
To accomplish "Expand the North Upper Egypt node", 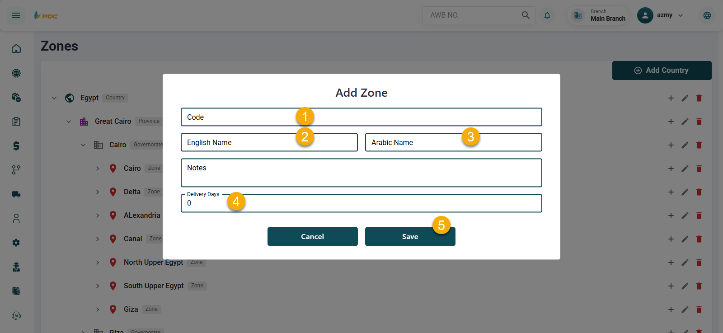I will pyautogui.click(x=98, y=263).
